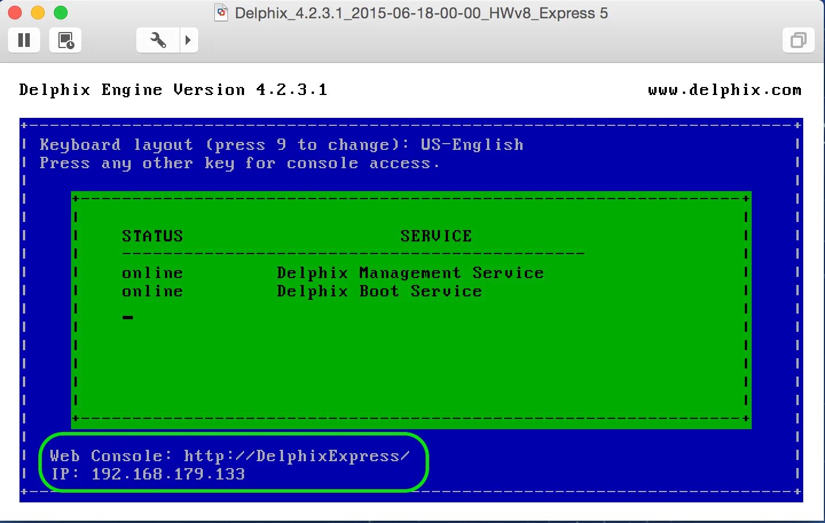Close the VM window
Viewport: 825px width, 523px height.
(x=15, y=13)
